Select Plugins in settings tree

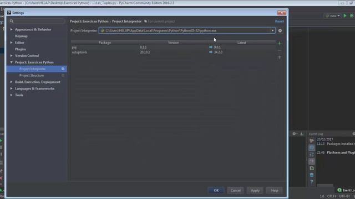point(21,49)
